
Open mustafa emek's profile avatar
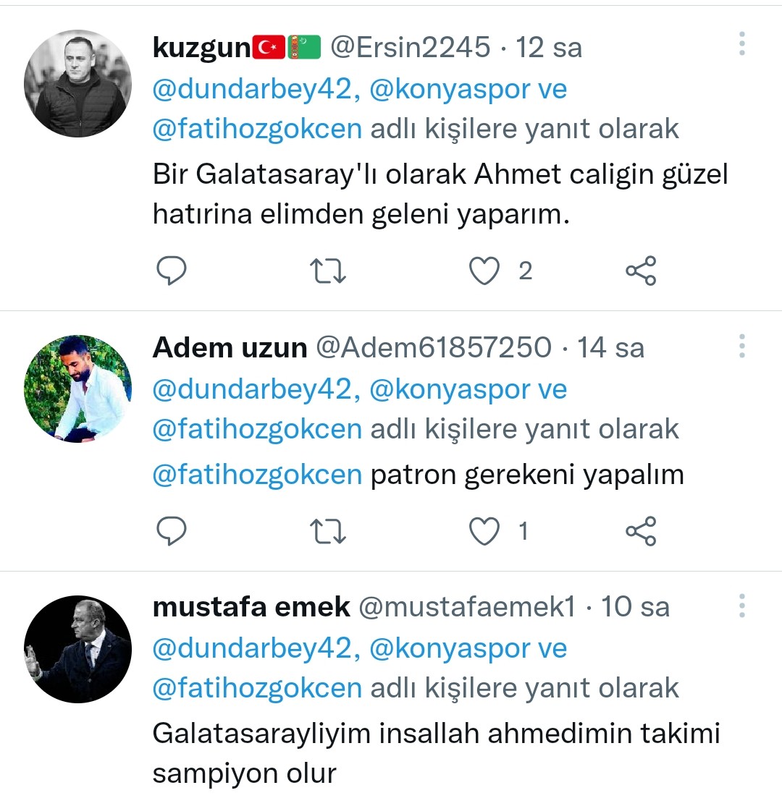pyautogui.click(x=77, y=649)
